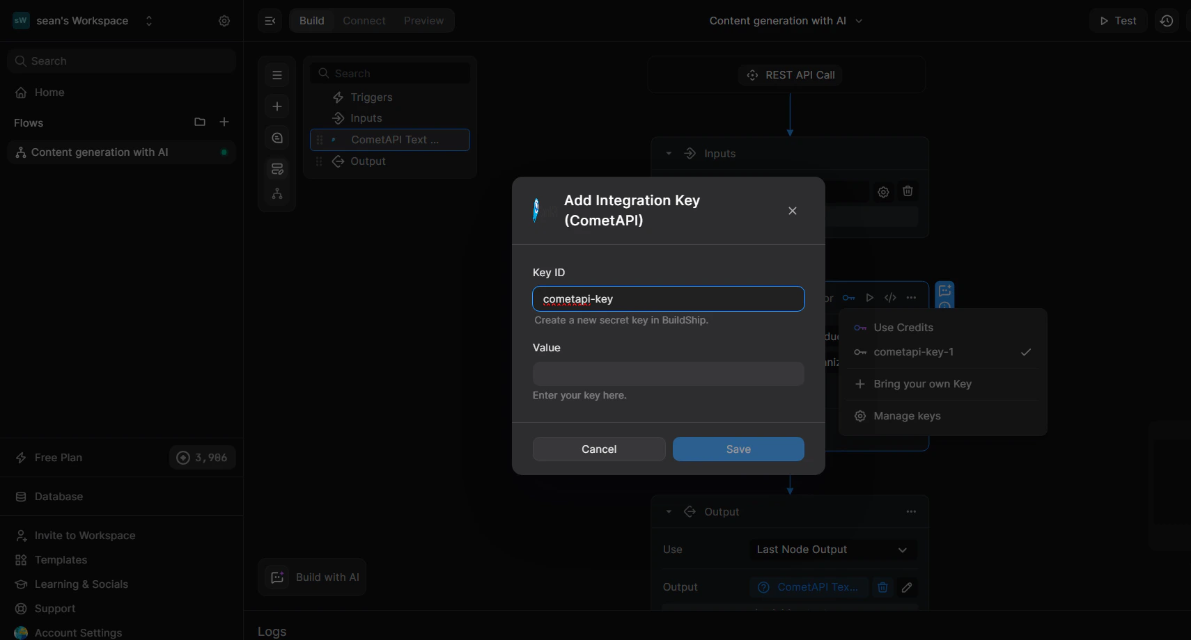Click the Save button
This screenshot has height=640, width=1191.
click(738, 449)
